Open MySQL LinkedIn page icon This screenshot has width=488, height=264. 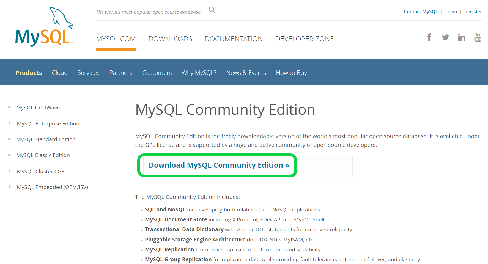tap(462, 37)
